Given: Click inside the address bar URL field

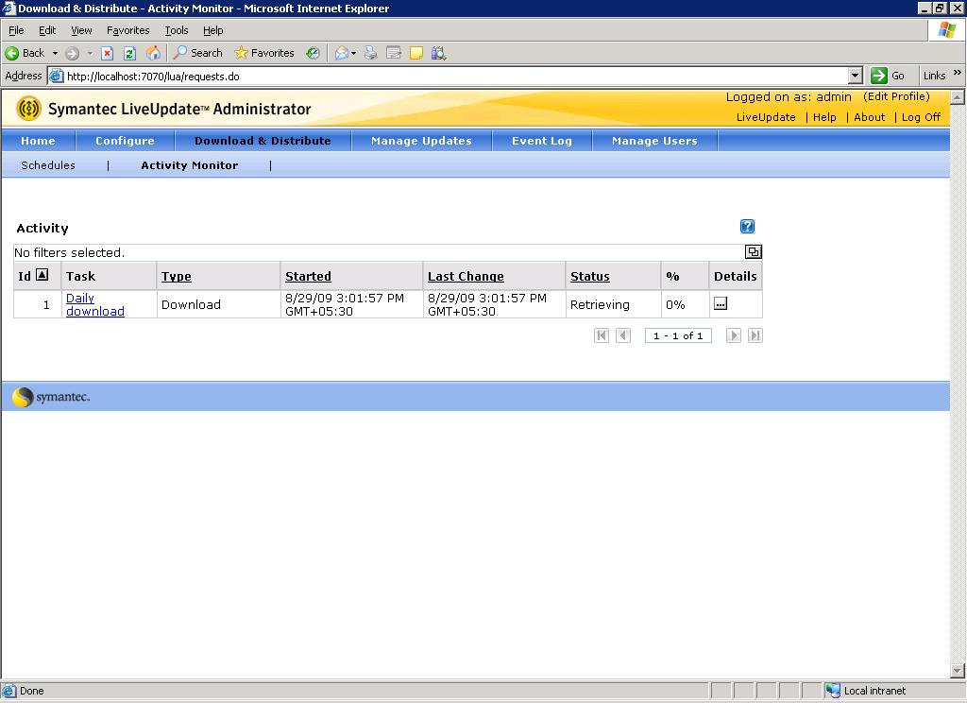Looking at the screenshot, I should click(456, 76).
